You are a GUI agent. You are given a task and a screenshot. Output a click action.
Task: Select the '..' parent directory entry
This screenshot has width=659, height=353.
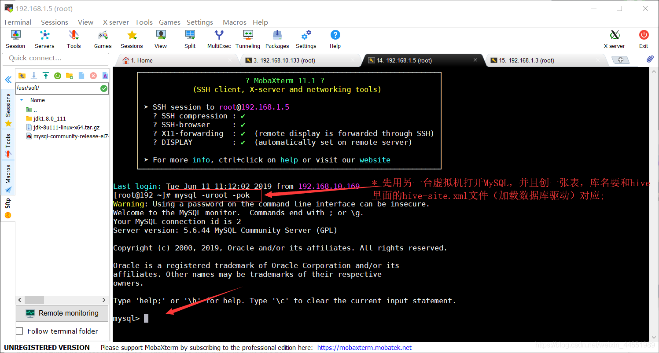[31, 110]
